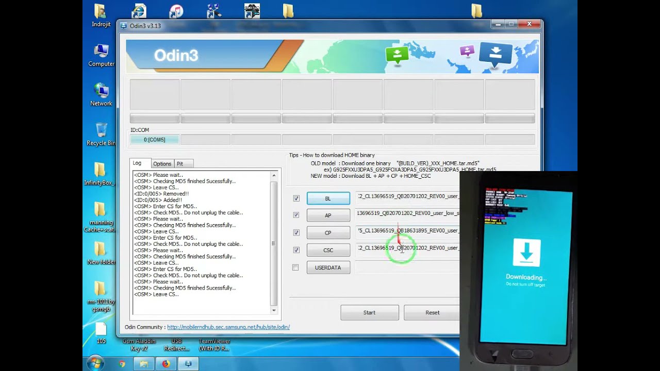Click the log scrollbar up arrow
The height and width of the screenshot is (371, 660).
pos(274,176)
